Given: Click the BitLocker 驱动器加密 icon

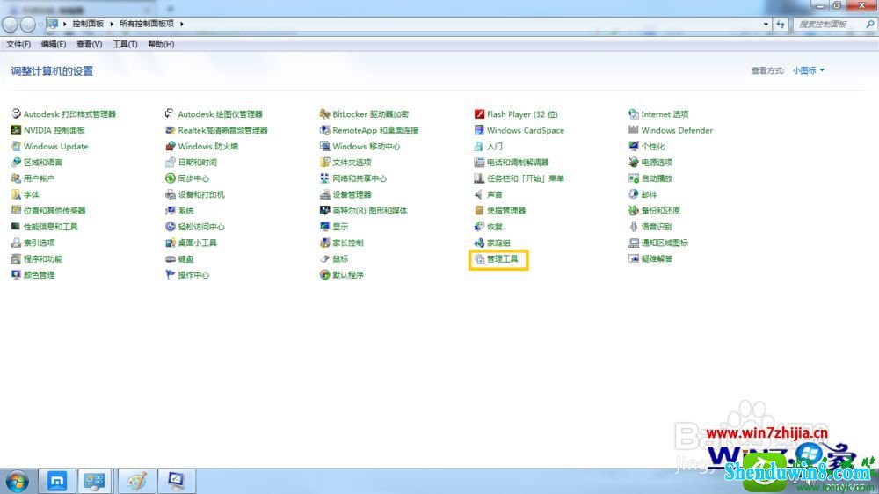Looking at the screenshot, I should click(324, 113).
